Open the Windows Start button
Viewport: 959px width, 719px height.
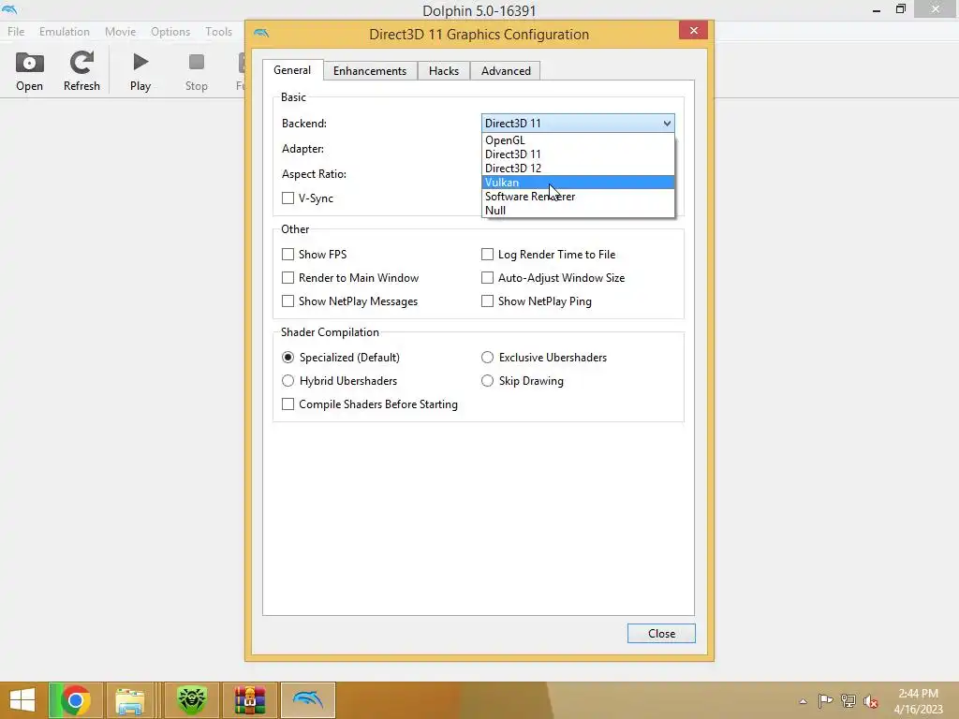[22, 700]
